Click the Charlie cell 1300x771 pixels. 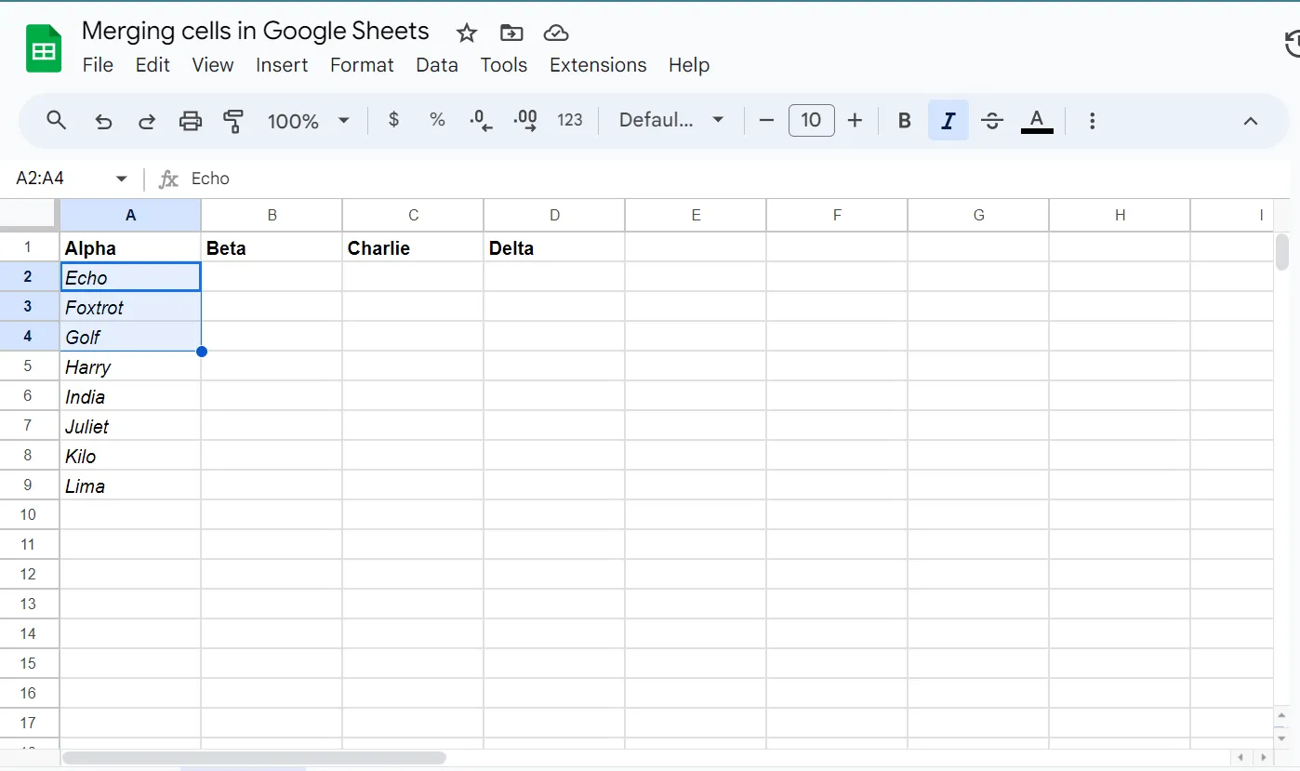[x=413, y=247]
